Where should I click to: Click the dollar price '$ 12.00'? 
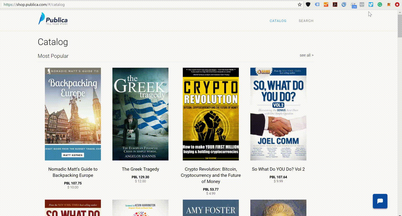click(x=140, y=181)
